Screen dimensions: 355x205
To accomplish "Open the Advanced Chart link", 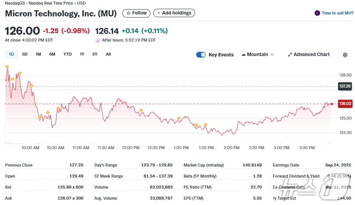I will click(x=311, y=55).
